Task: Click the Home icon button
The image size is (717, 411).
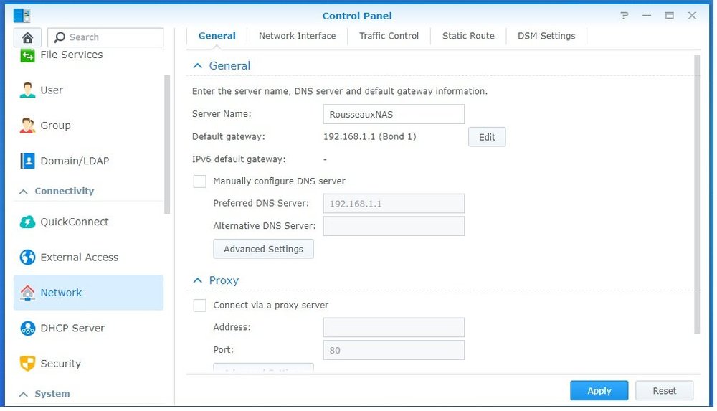Action: click(28, 37)
